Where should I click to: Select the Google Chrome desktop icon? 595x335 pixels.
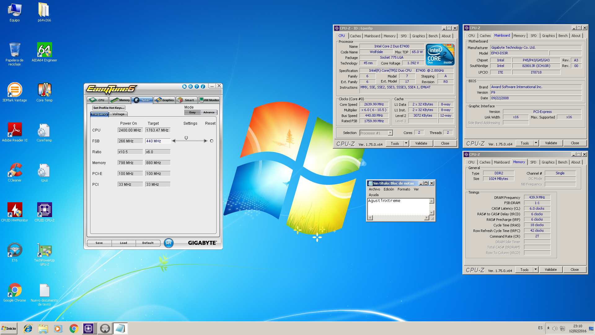point(15,292)
